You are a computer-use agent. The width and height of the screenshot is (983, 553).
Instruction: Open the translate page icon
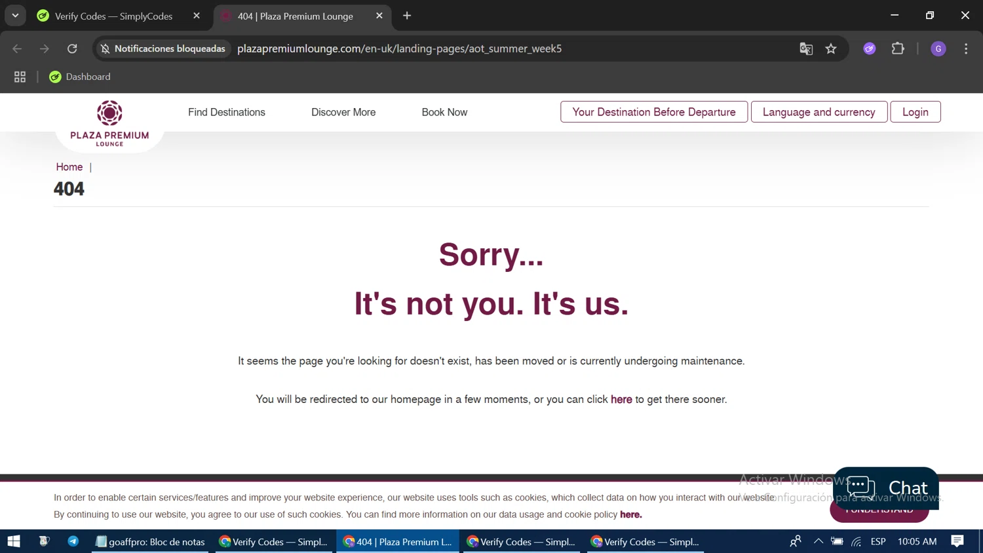click(x=806, y=48)
